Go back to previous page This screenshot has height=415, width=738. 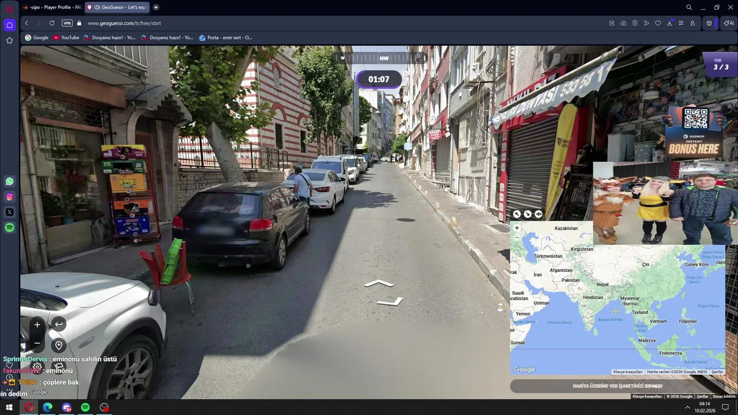tap(27, 23)
